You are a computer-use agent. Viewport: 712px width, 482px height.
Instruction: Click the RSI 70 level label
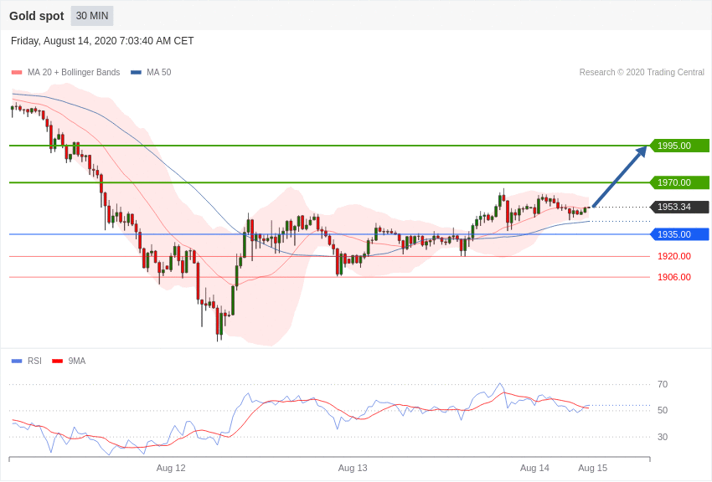pyautogui.click(x=663, y=384)
